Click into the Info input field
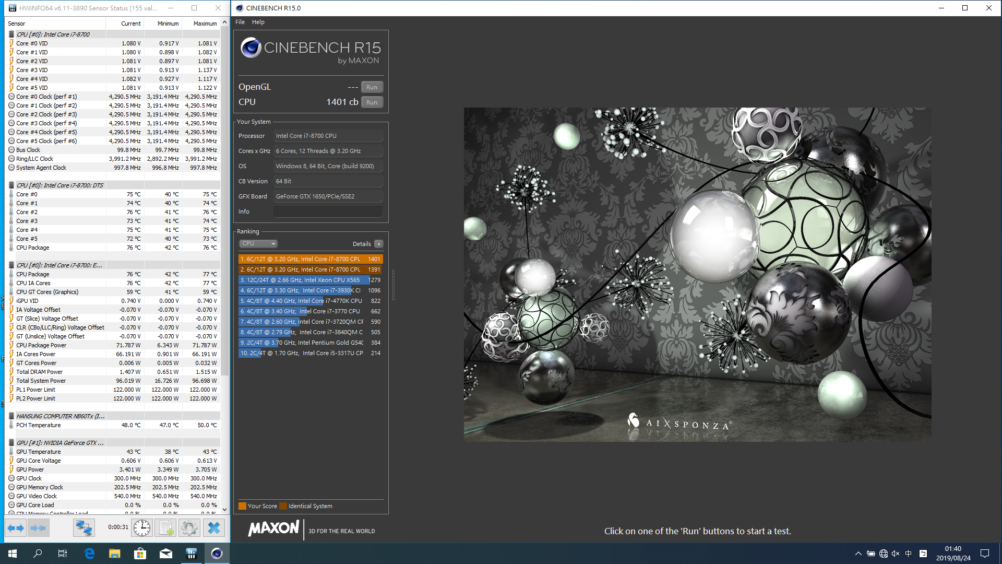Screen dimensions: 1002x564 328,211
